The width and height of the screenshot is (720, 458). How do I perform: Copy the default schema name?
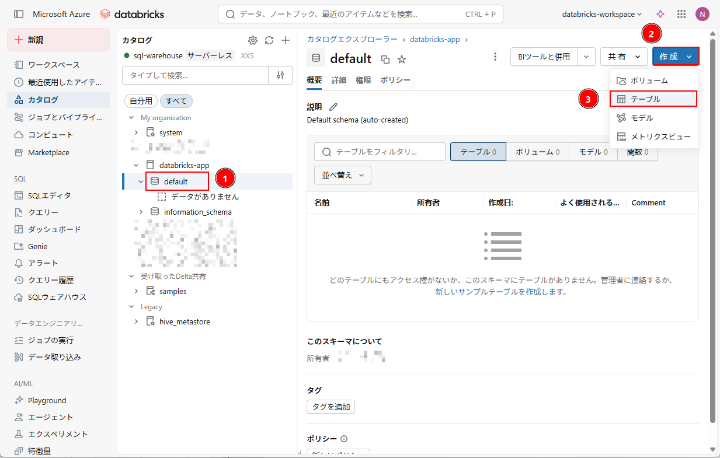(385, 59)
